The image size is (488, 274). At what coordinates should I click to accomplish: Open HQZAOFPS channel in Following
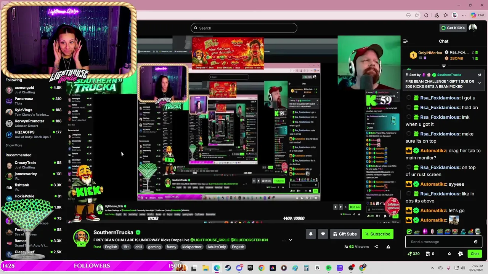pyautogui.click(x=34, y=134)
